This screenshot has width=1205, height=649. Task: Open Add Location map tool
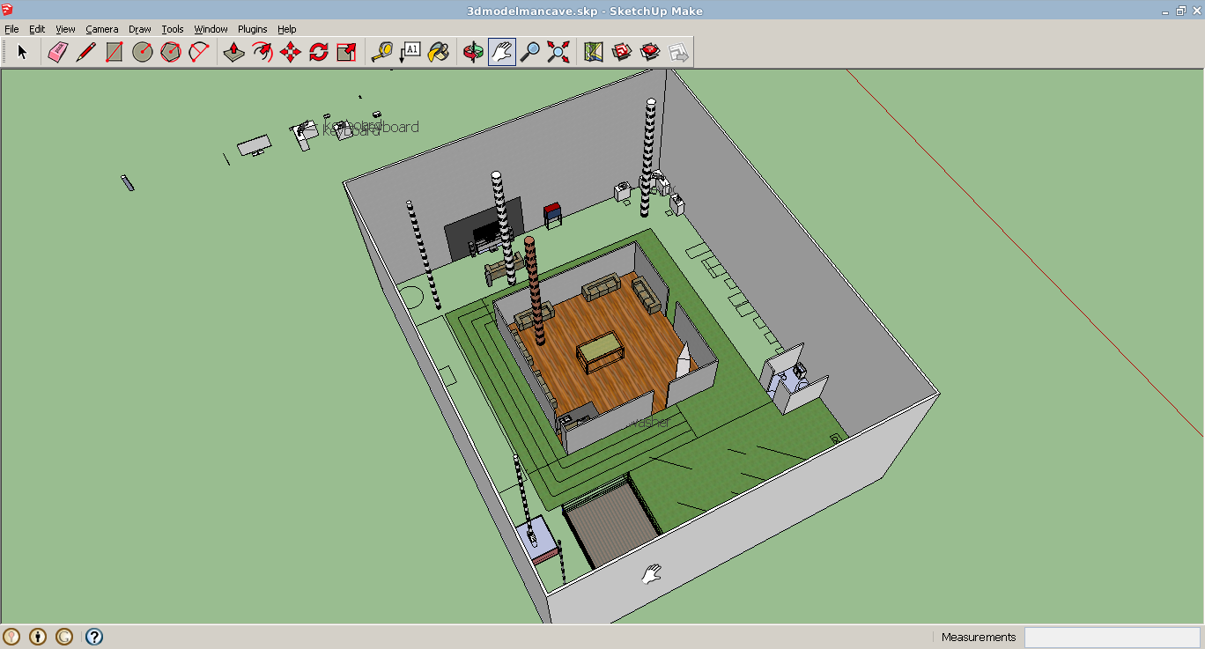pos(594,52)
